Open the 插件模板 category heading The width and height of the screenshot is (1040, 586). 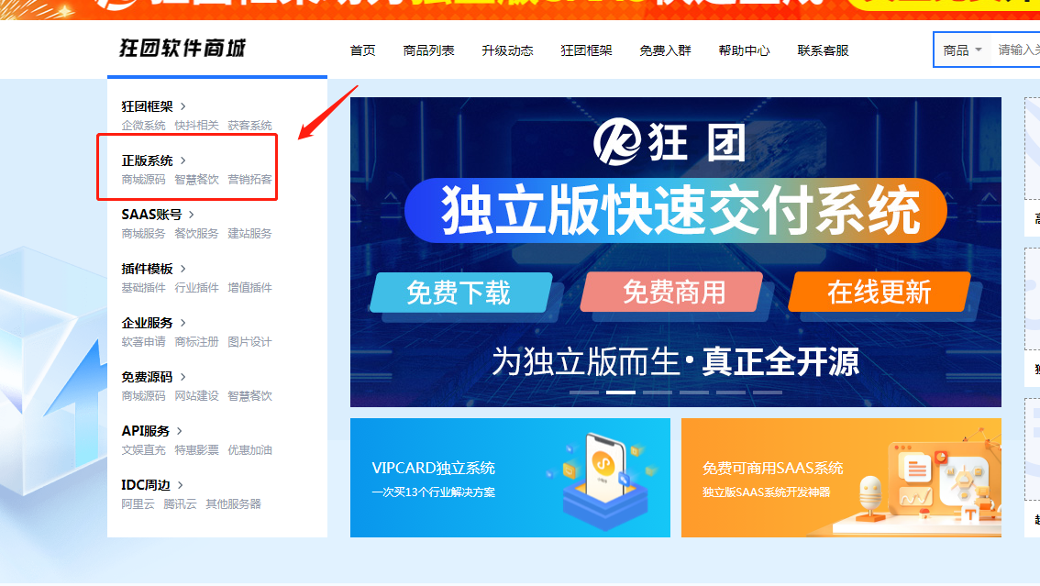(x=148, y=269)
